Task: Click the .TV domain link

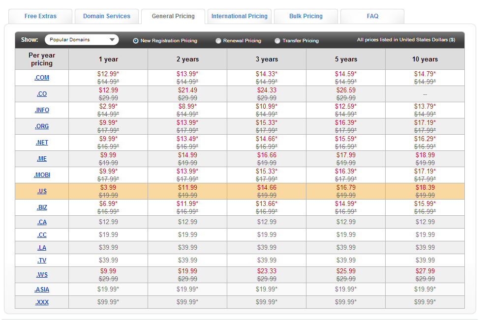Action: 42,261
